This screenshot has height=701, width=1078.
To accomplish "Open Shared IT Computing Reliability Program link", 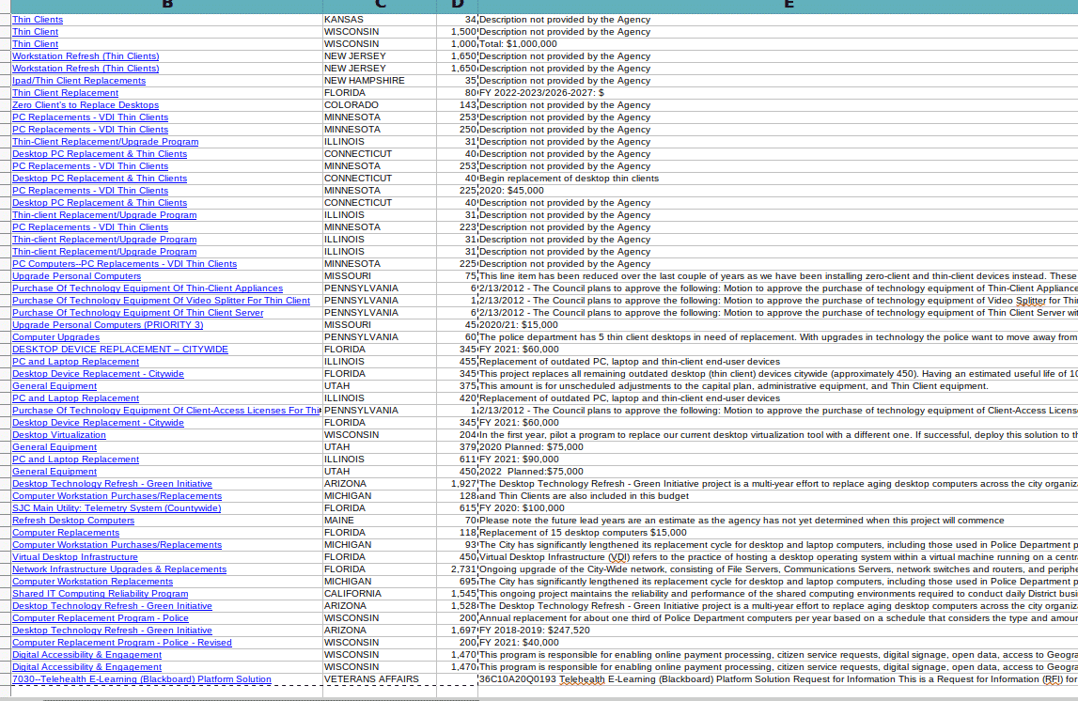I will (x=101, y=595).
